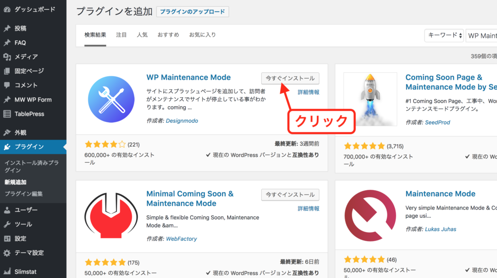Image resolution: width=497 pixels, height=278 pixels.
Task: Install Minimal Coming Soon & Maintenance Mode plugin
Action: click(290, 194)
